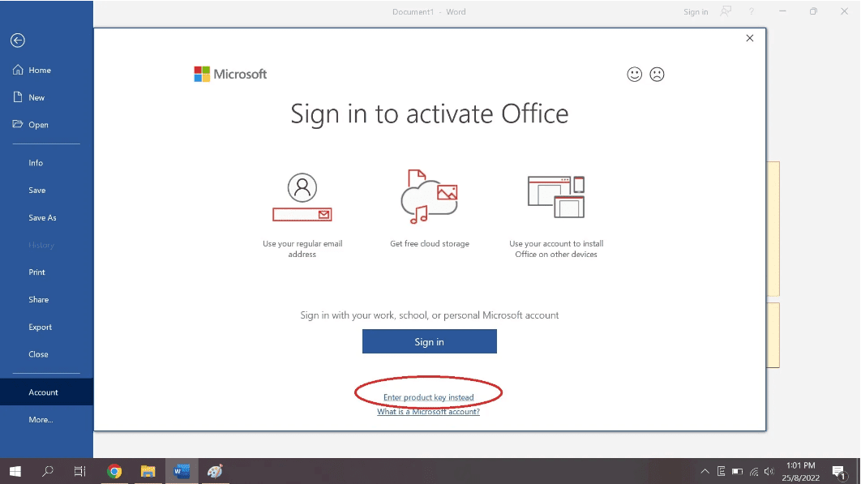861x484 pixels.
Task: Open Chrome from the taskbar
Action: tap(114, 471)
